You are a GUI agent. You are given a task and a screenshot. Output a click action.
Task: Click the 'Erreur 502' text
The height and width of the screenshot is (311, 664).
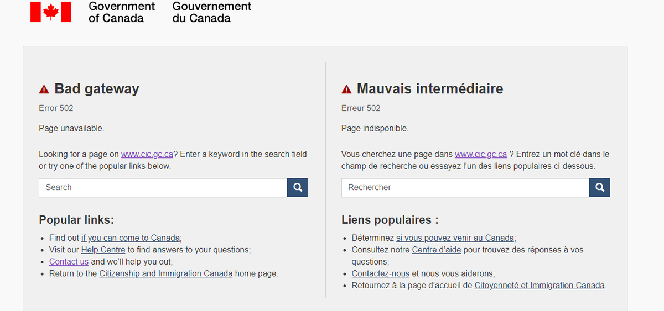361,108
